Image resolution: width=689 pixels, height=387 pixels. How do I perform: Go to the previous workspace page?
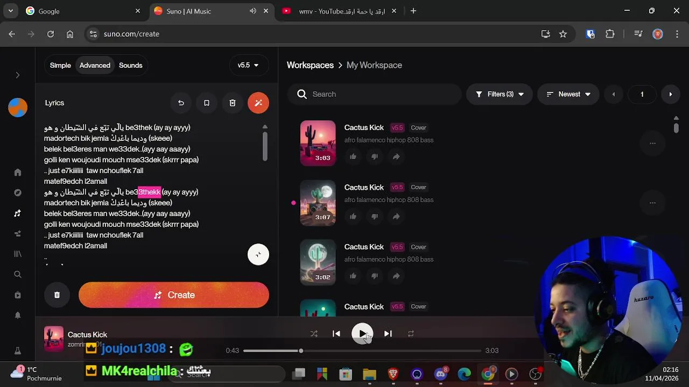pos(613,94)
